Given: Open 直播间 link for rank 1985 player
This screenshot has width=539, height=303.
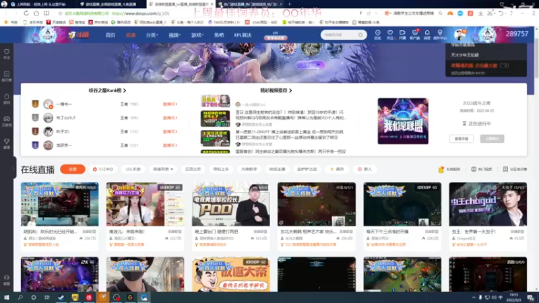Looking at the screenshot, I should (170, 104).
